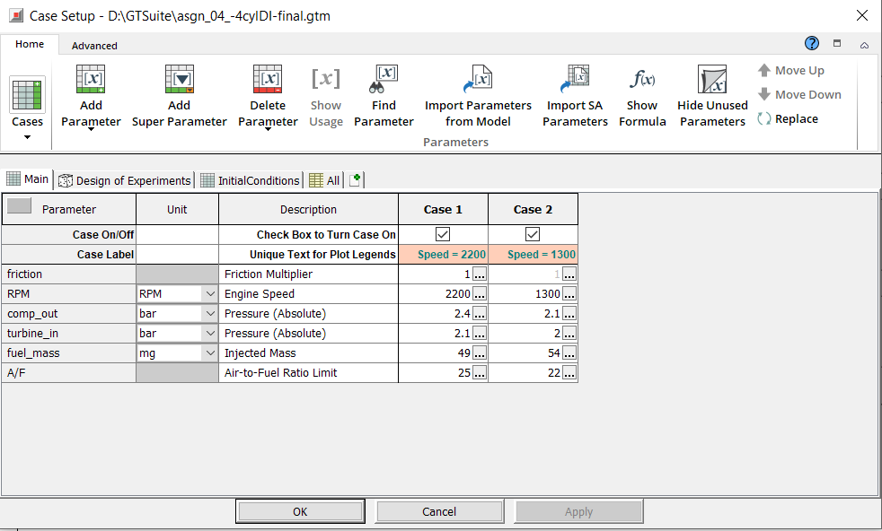Open value selector for A/F Case 1
Screen dimensions: 882x531
(480, 372)
